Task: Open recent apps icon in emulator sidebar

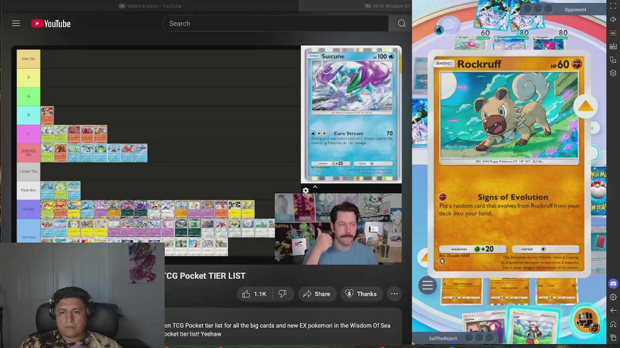Action: click(x=613, y=337)
